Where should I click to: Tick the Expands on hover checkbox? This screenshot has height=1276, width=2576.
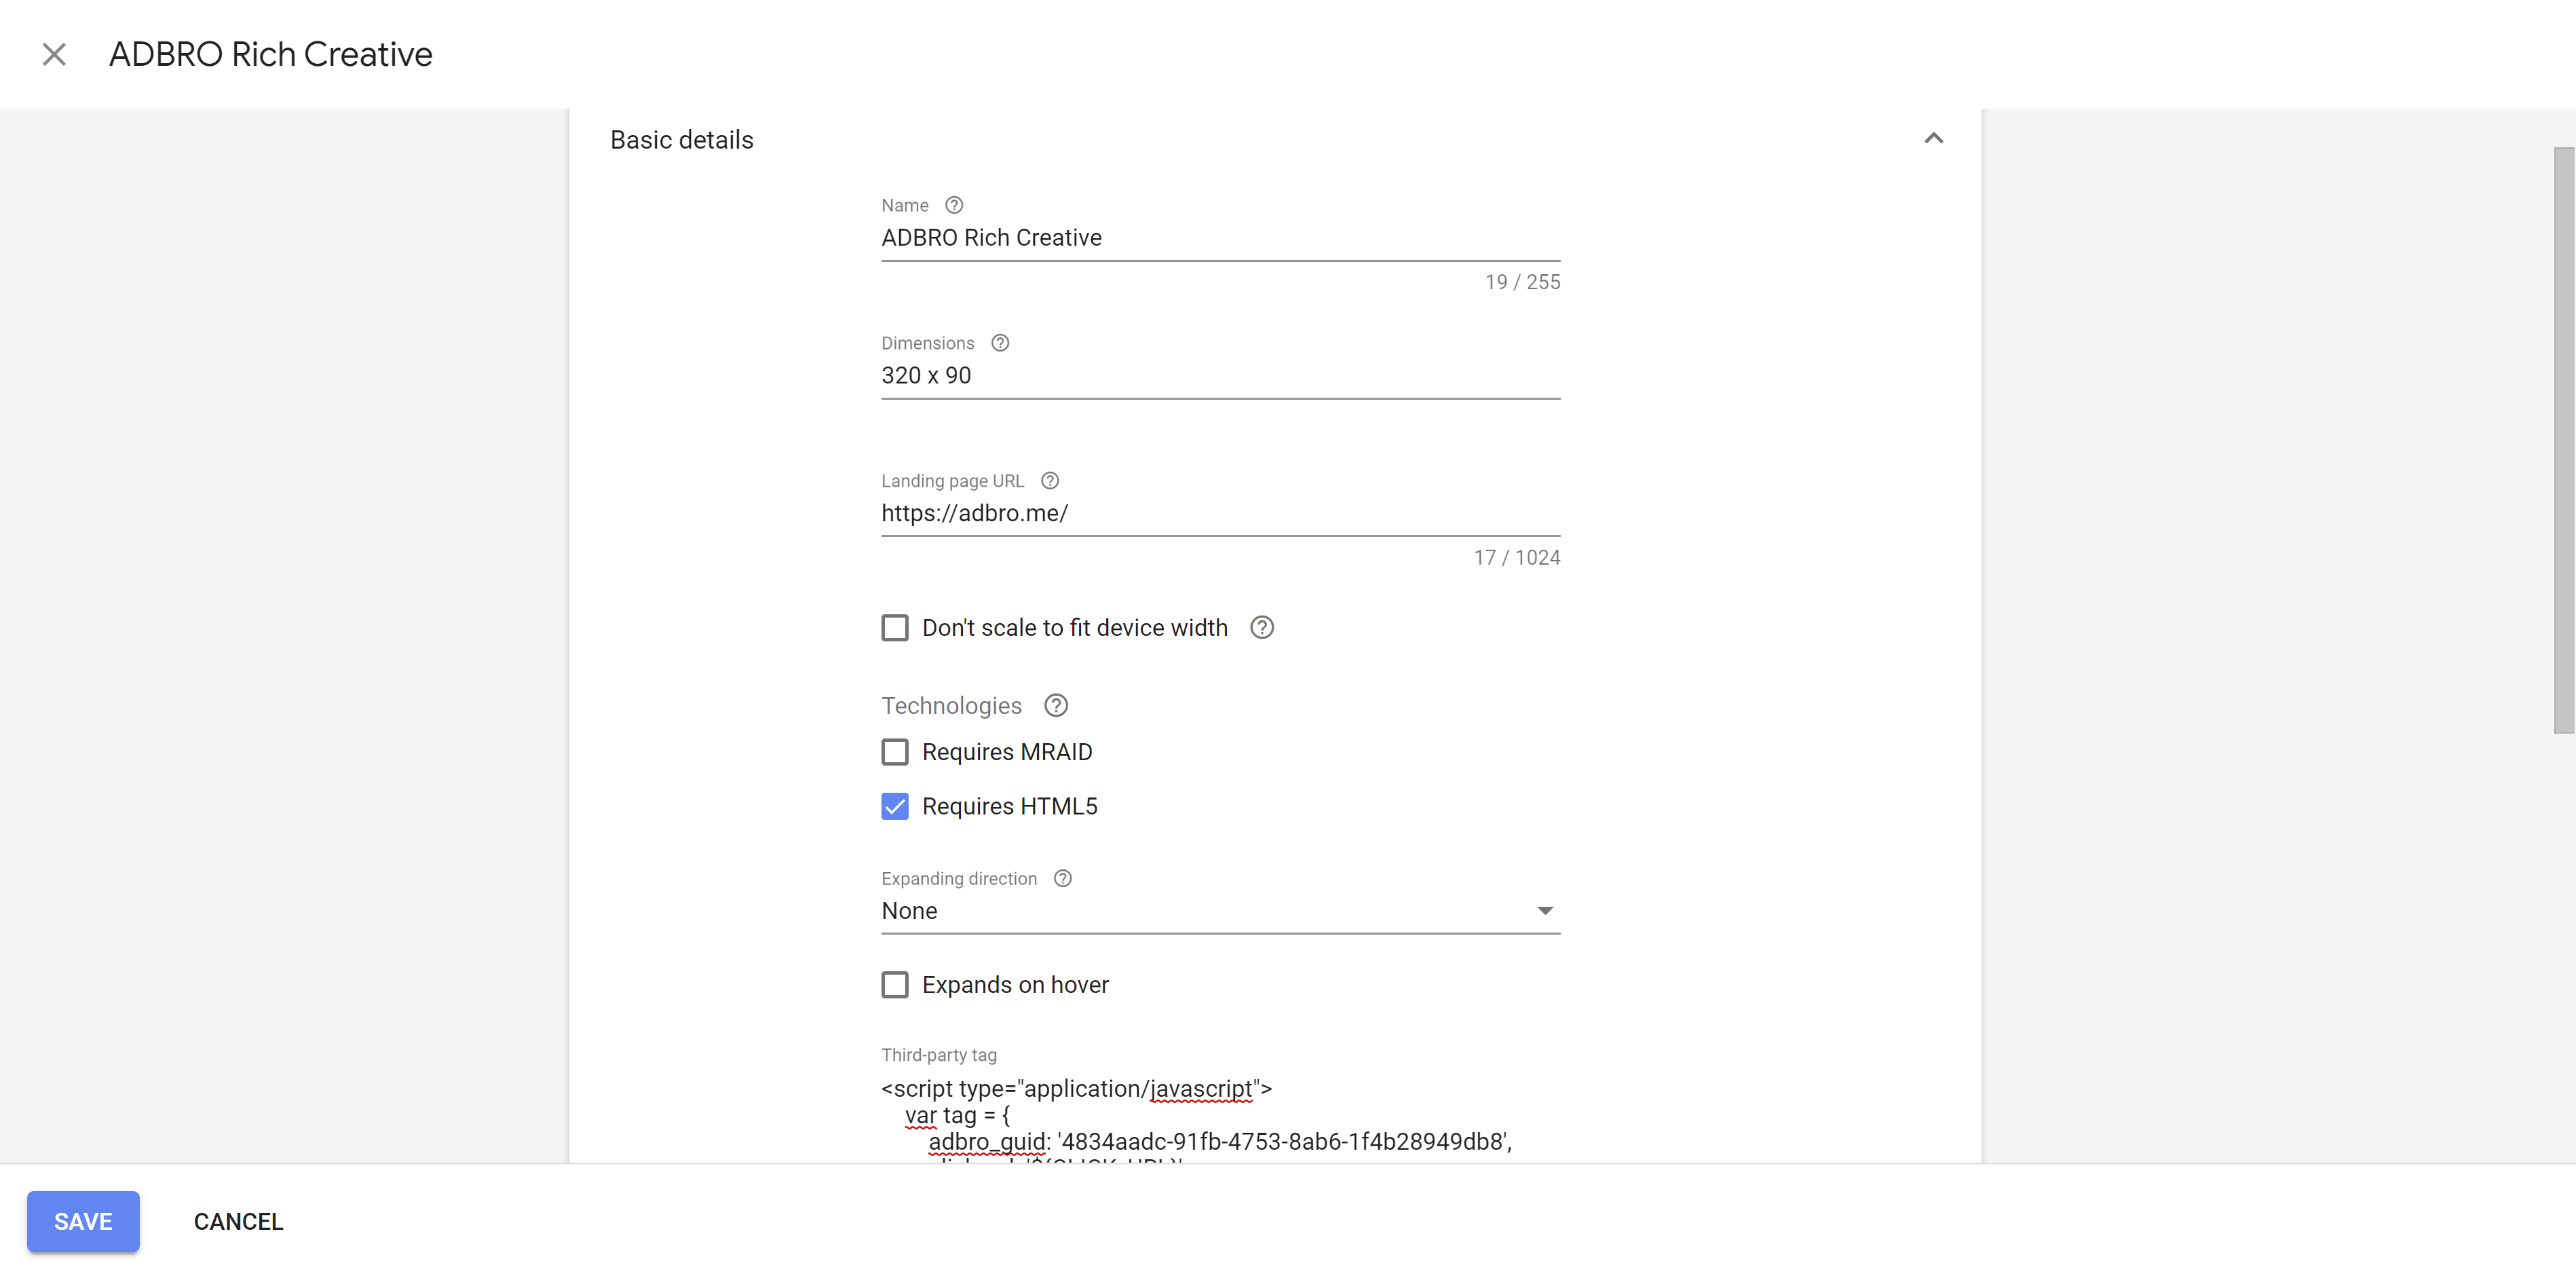pos(895,985)
